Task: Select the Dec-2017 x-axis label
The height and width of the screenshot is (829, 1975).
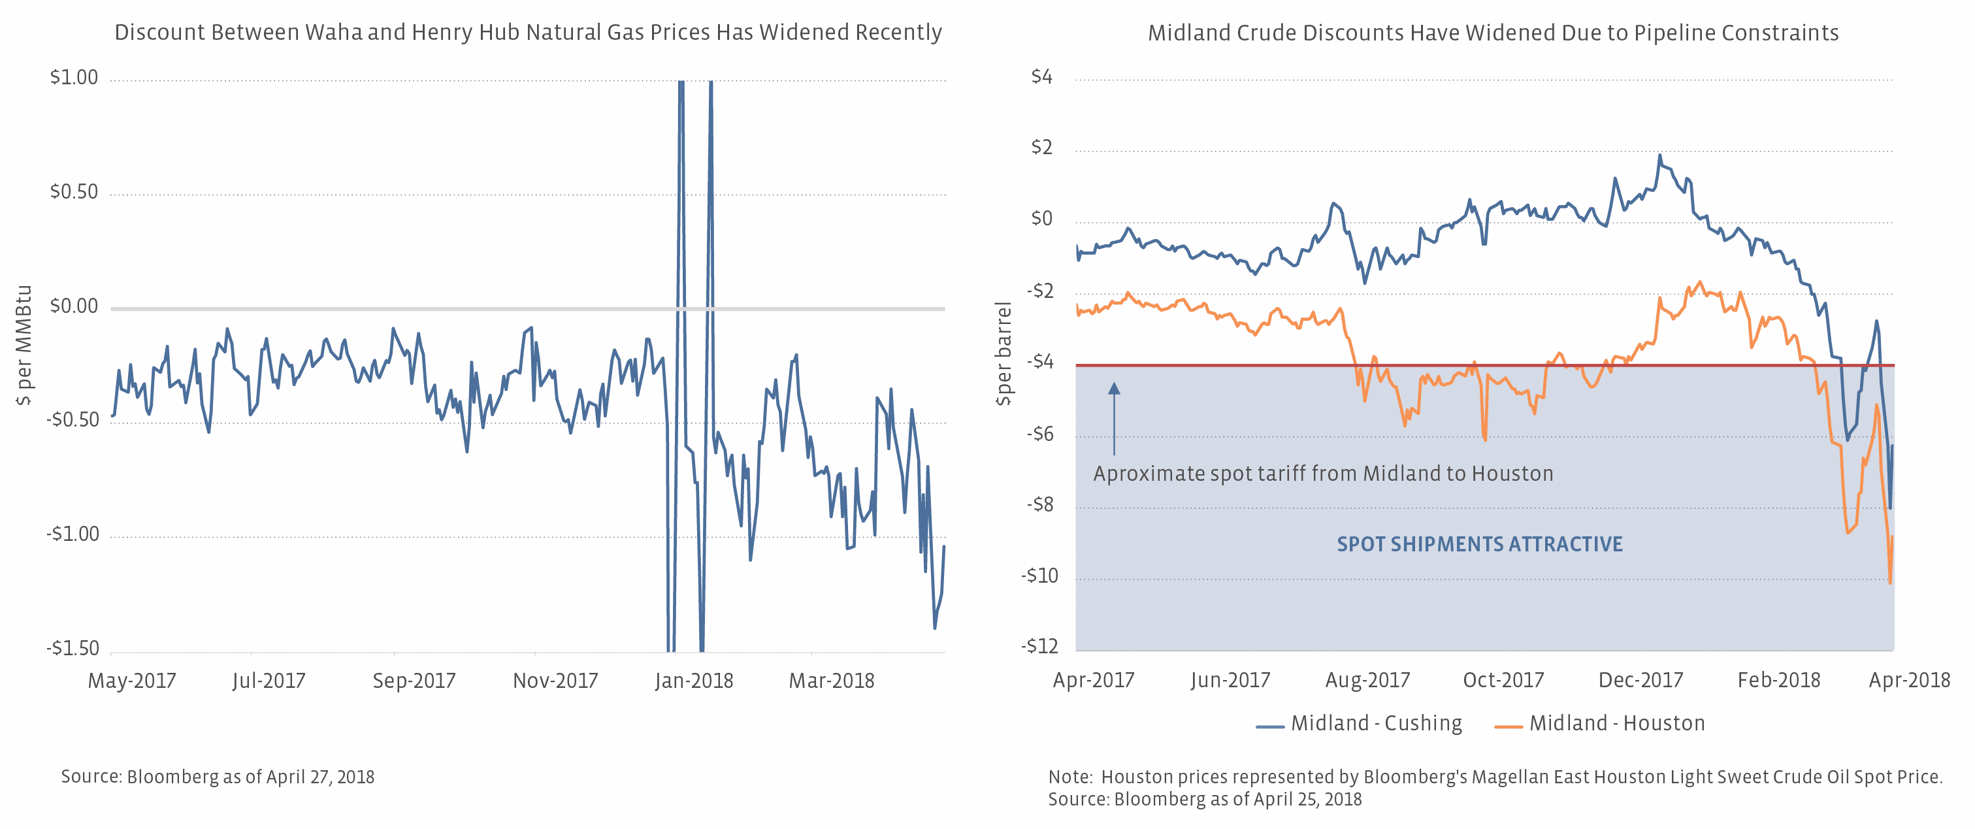Action: [x=1640, y=679]
